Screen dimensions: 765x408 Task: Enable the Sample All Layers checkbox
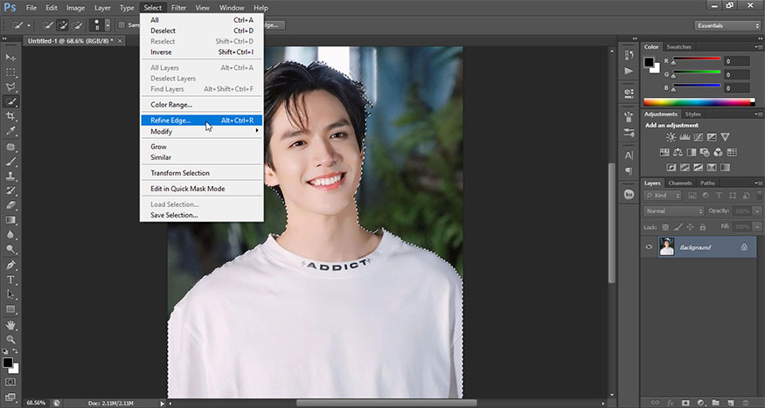click(122, 25)
